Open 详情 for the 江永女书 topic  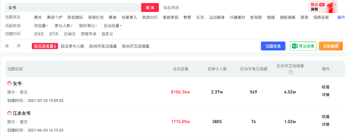(x=325, y=124)
